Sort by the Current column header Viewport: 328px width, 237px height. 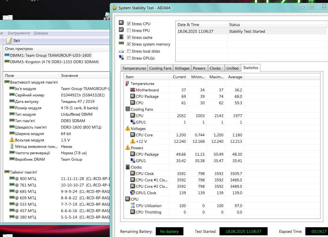[178, 77]
